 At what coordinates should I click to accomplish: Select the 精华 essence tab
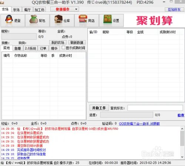[54, 48]
